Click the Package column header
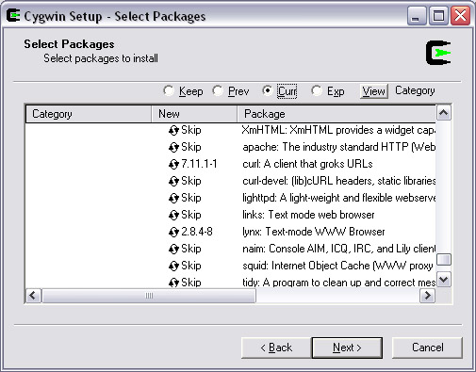This screenshot has width=476, height=372. pyautogui.click(x=336, y=114)
